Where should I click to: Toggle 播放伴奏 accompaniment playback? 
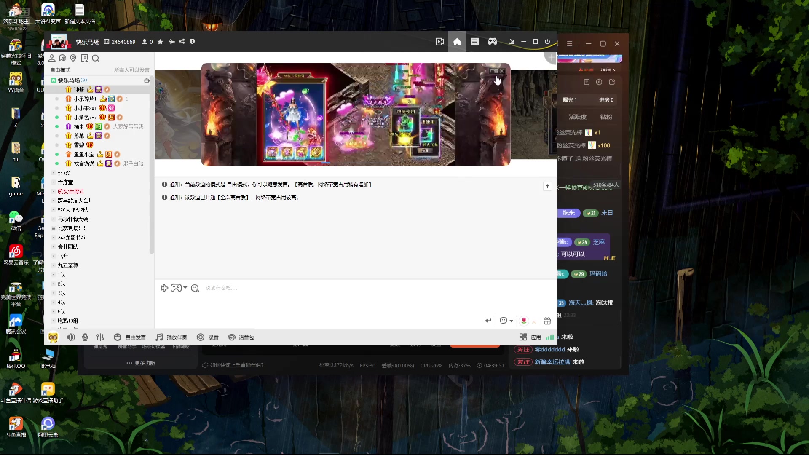[171, 337]
